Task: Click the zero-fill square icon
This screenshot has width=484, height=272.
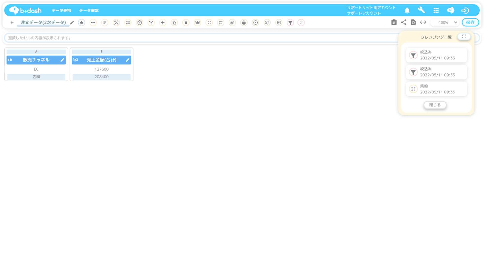Action: 279,23
